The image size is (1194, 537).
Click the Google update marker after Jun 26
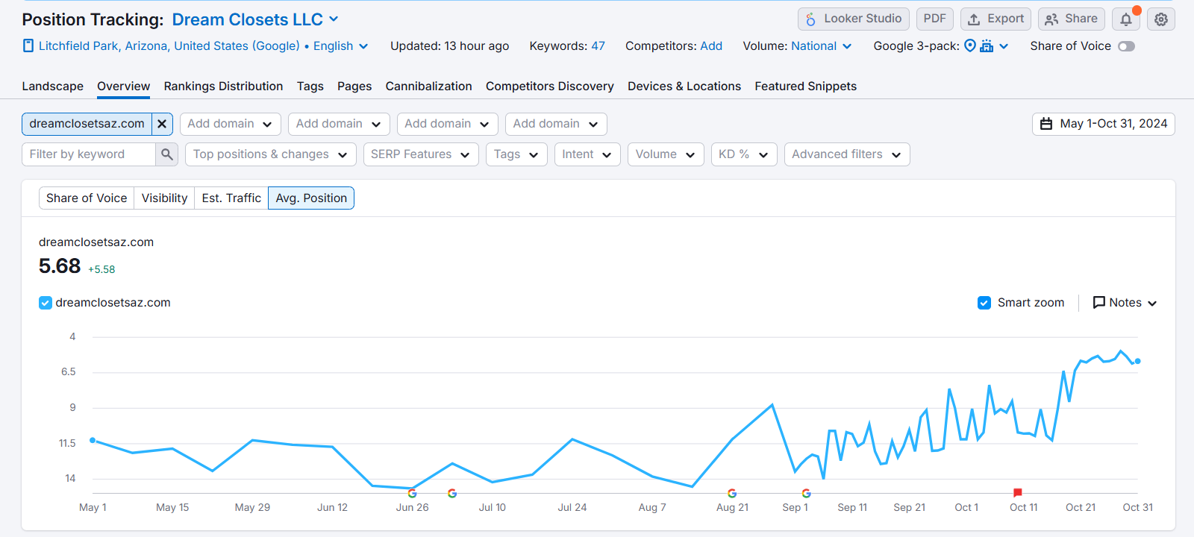pyautogui.click(x=452, y=493)
